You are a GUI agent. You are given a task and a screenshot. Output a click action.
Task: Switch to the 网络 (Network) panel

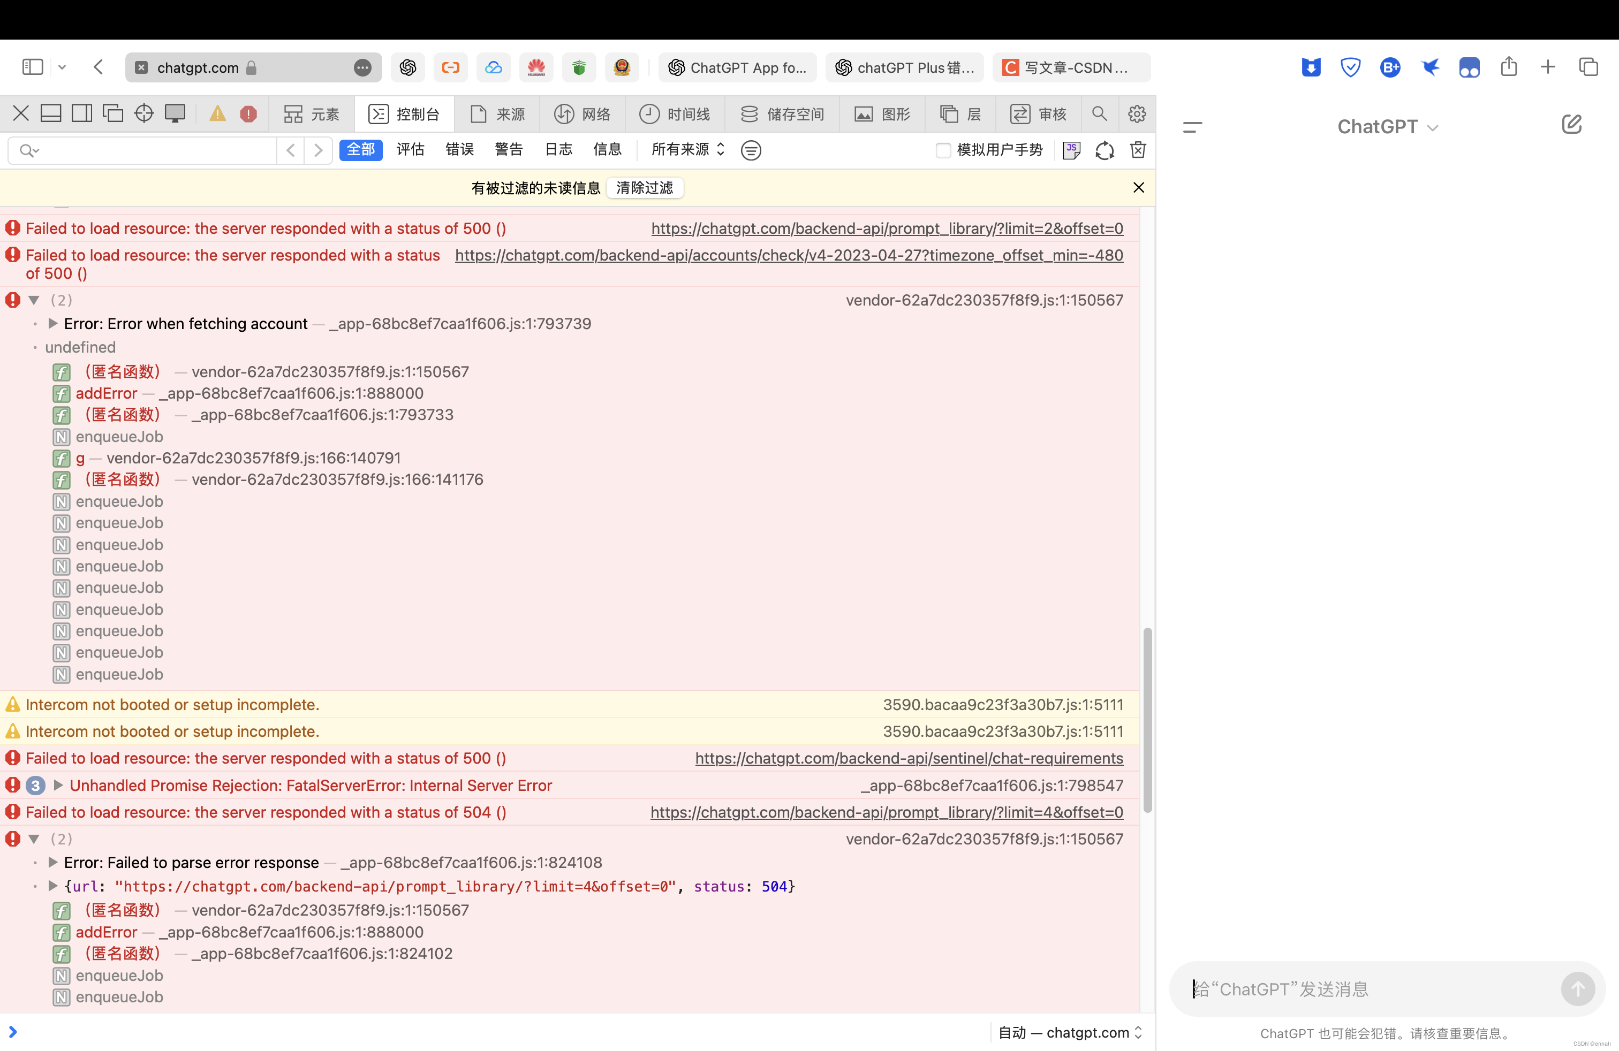pyautogui.click(x=582, y=113)
